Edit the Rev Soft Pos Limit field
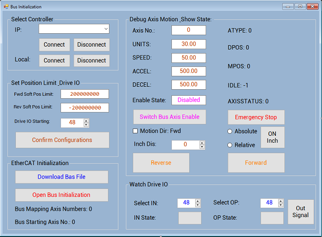This screenshot has height=237, width=322. pyautogui.click(x=85, y=108)
